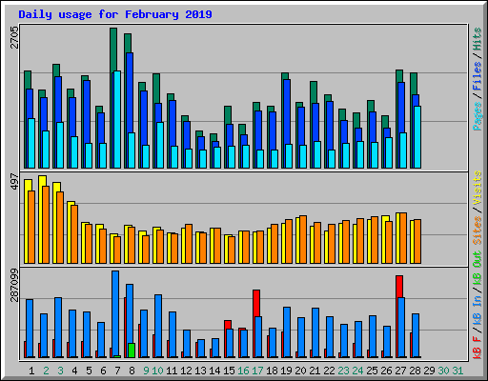Viewport: 488px width, 381px height.
Task: Select day 31 on the x-axis
Action: pyautogui.click(x=457, y=371)
